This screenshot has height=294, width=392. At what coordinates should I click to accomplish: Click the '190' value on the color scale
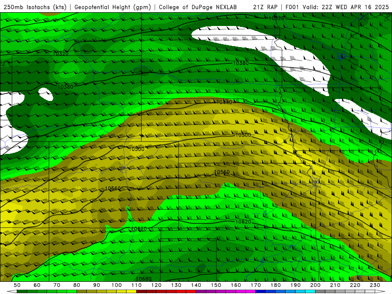click(x=295, y=285)
